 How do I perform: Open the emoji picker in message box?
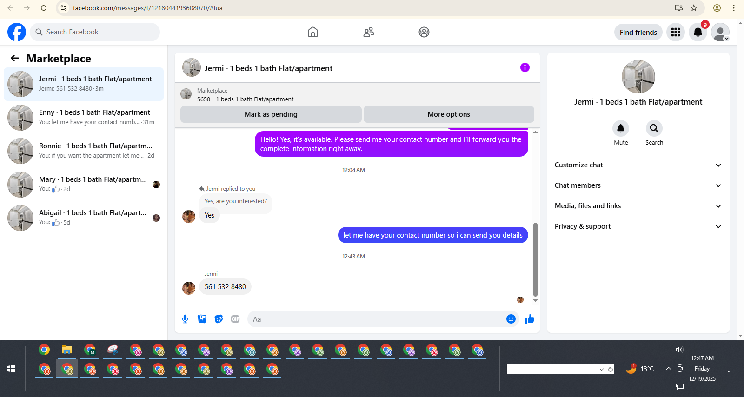511,319
